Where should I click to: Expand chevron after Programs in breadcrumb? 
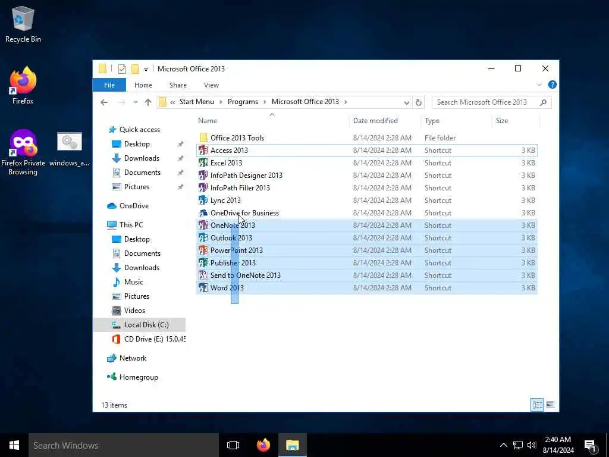pyautogui.click(x=265, y=102)
